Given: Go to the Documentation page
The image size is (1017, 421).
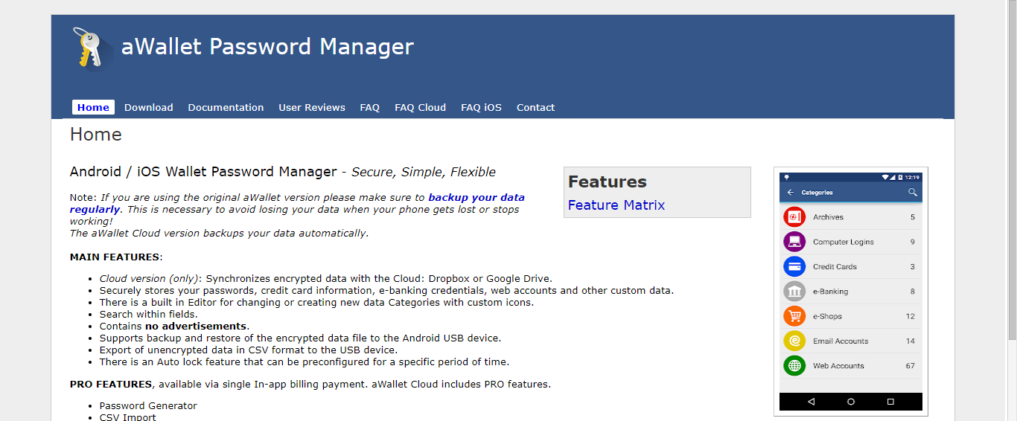Looking at the screenshot, I should point(226,107).
